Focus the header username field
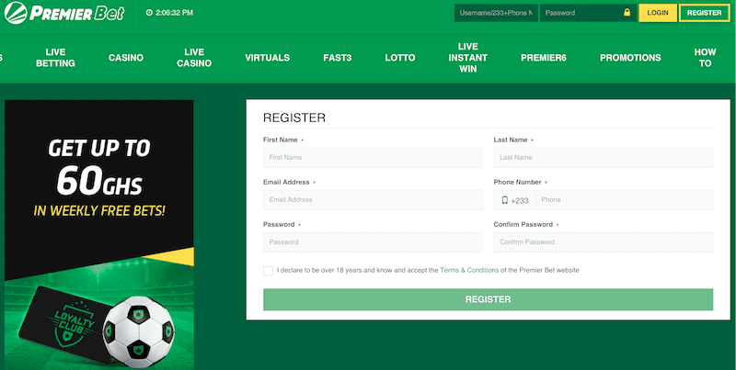The image size is (736, 370). (496, 13)
